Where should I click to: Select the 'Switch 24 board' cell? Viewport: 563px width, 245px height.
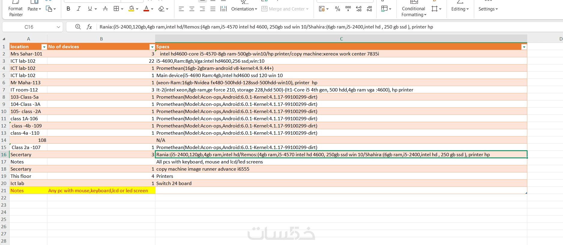[341, 184]
